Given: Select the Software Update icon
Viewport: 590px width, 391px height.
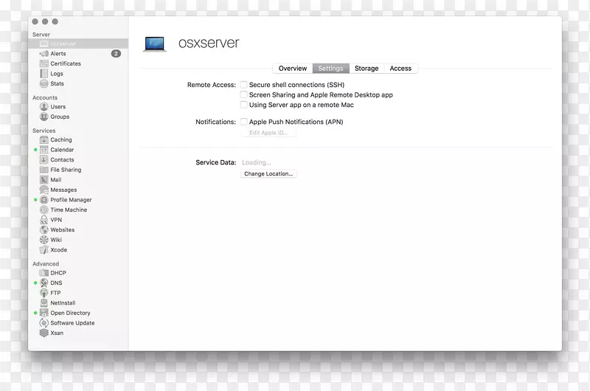Looking at the screenshot, I should click(x=44, y=323).
